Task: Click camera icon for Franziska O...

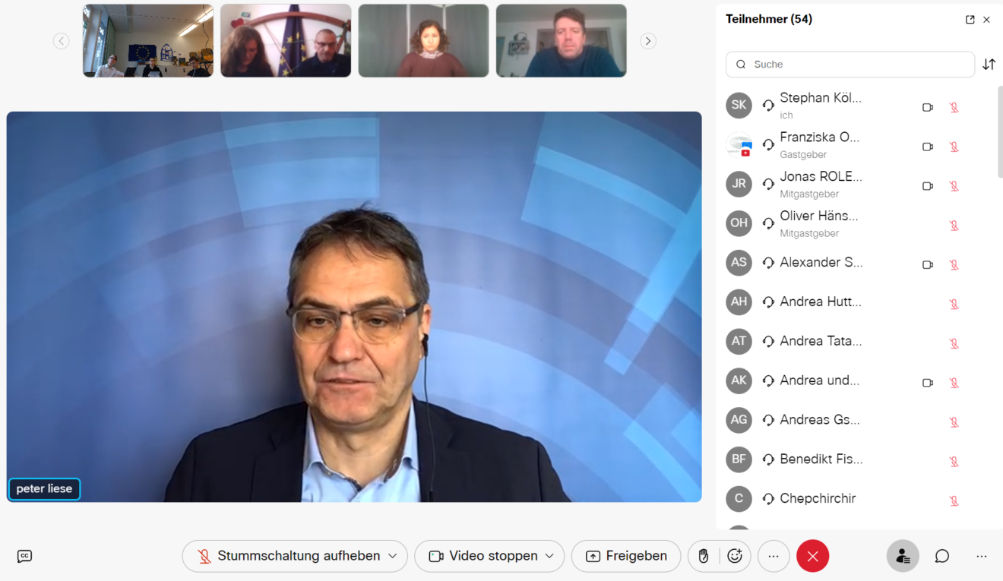Action: point(927,147)
